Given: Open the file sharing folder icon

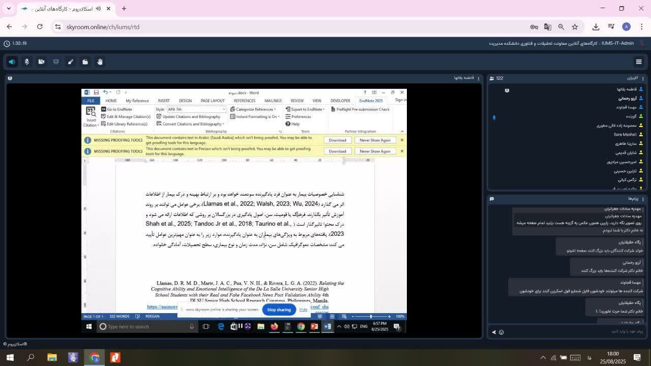Looking at the screenshot, I should click(85, 62).
